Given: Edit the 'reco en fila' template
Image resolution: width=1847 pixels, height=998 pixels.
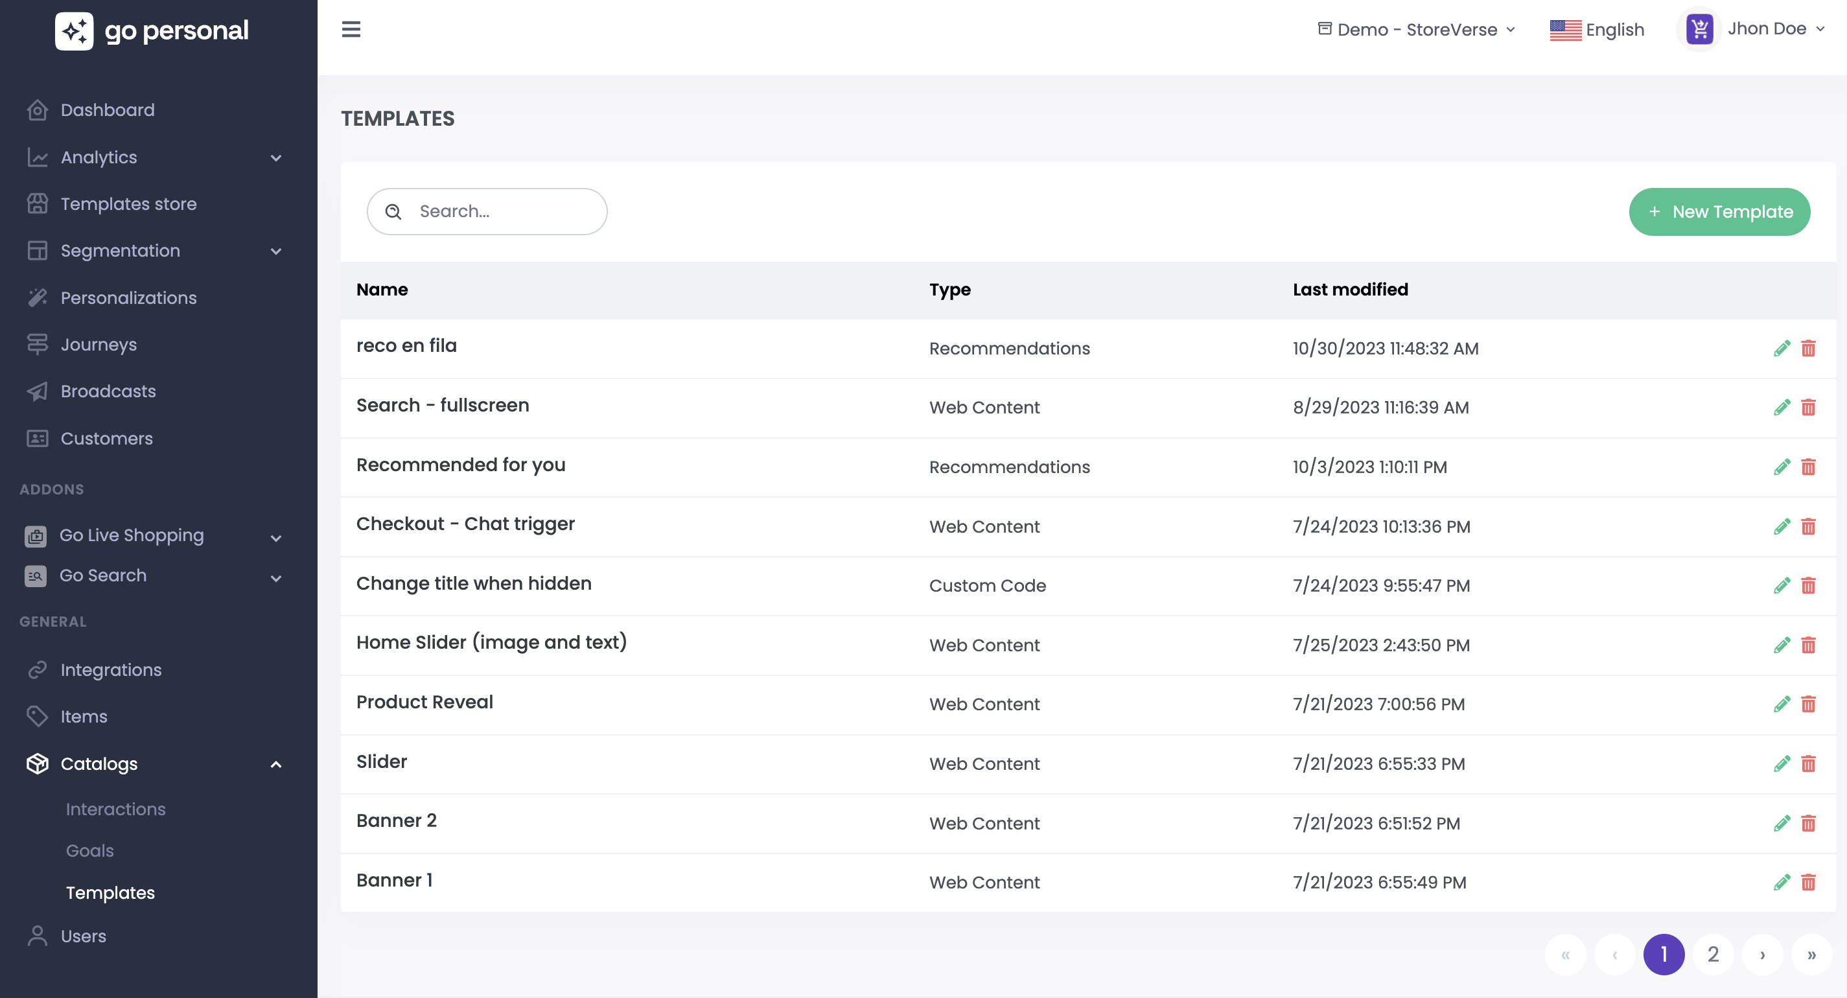Looking at the screenshot, I should click(1782, 349).
